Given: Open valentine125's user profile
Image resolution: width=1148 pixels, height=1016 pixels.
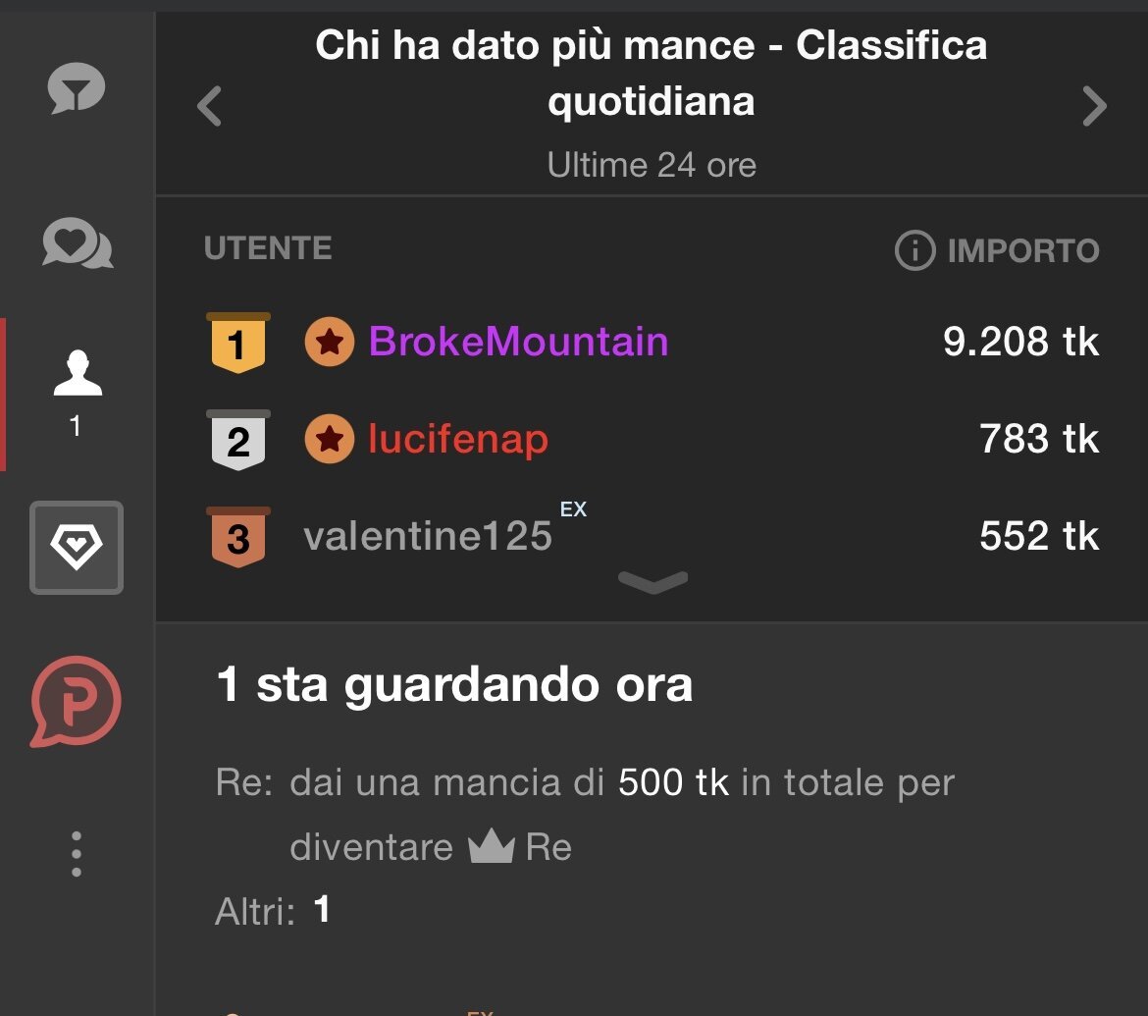Looking at the screenshot, I should click(428, 537).
